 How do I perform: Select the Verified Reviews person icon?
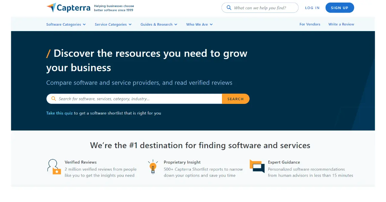[x=54, y=167]
